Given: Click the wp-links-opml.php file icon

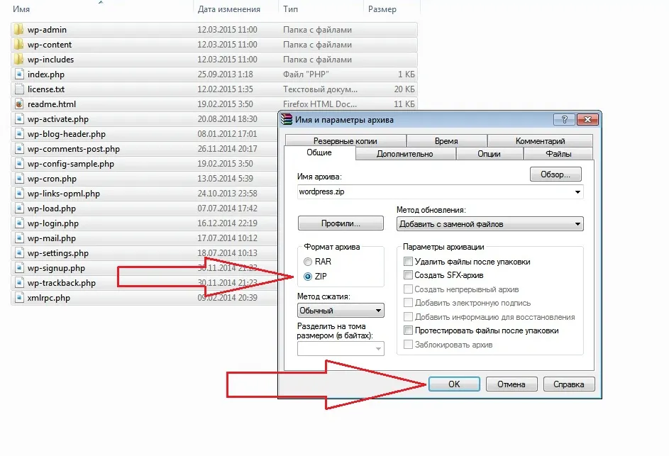Looking at the screenshot, I should click(x=18, y=194).
